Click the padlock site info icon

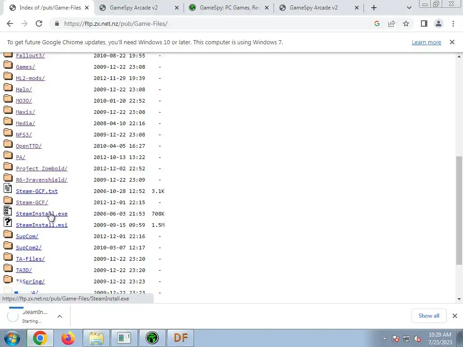click(57, 23)
